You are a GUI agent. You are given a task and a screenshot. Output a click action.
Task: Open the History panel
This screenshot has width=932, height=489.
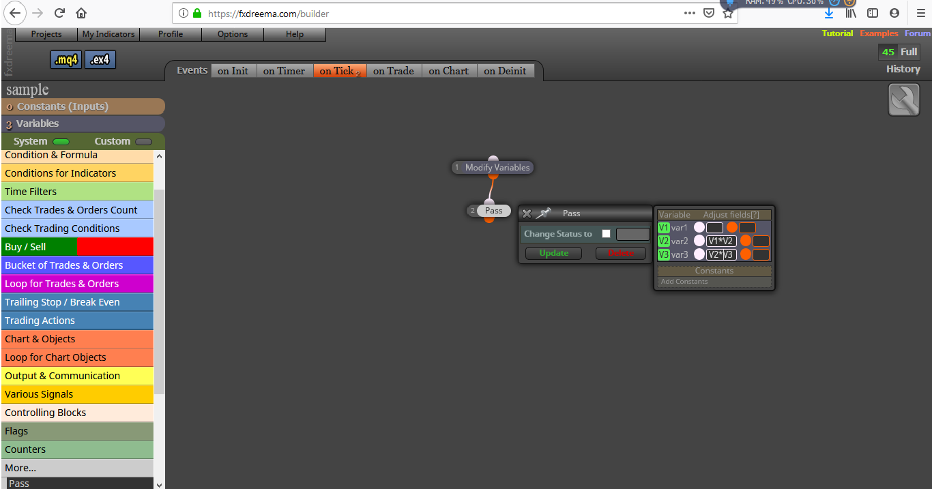[x=903, y=69]
